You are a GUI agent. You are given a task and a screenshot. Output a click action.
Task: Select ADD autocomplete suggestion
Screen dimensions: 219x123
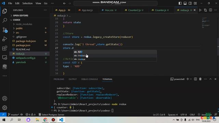click(115, 52)
